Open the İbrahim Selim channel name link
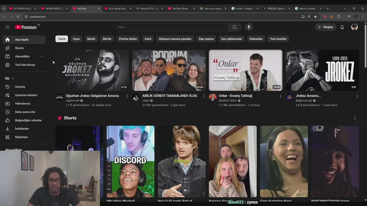This screenshot has height=206, width=367. point(228,101)
